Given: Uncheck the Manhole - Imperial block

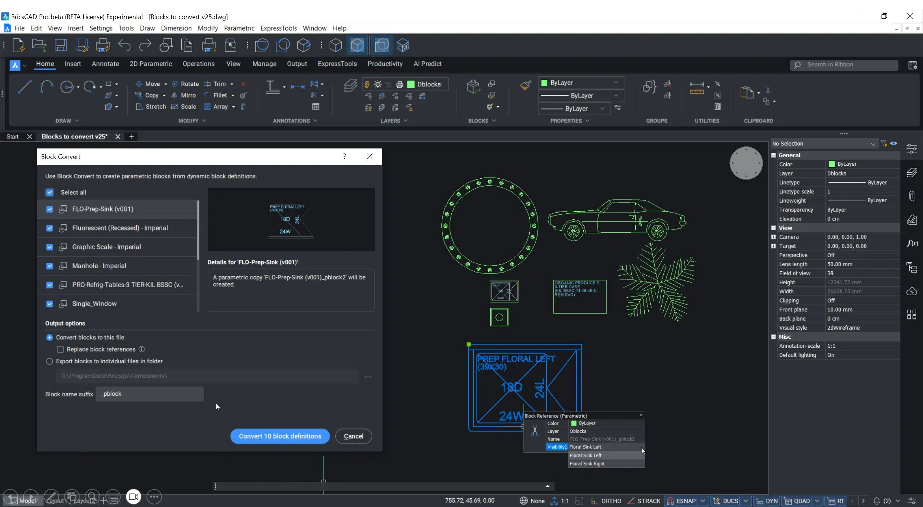Looking at the screenshot, I should pyautogui.click(x=49, y=266).
